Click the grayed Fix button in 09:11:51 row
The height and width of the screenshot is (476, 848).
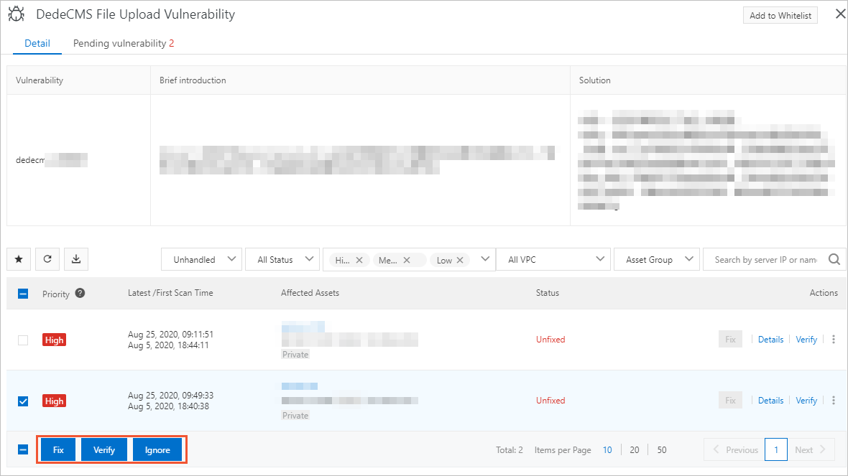point(730,340)
